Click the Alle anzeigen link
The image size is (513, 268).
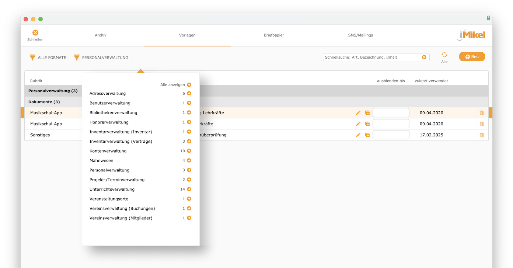pos(172,85)
